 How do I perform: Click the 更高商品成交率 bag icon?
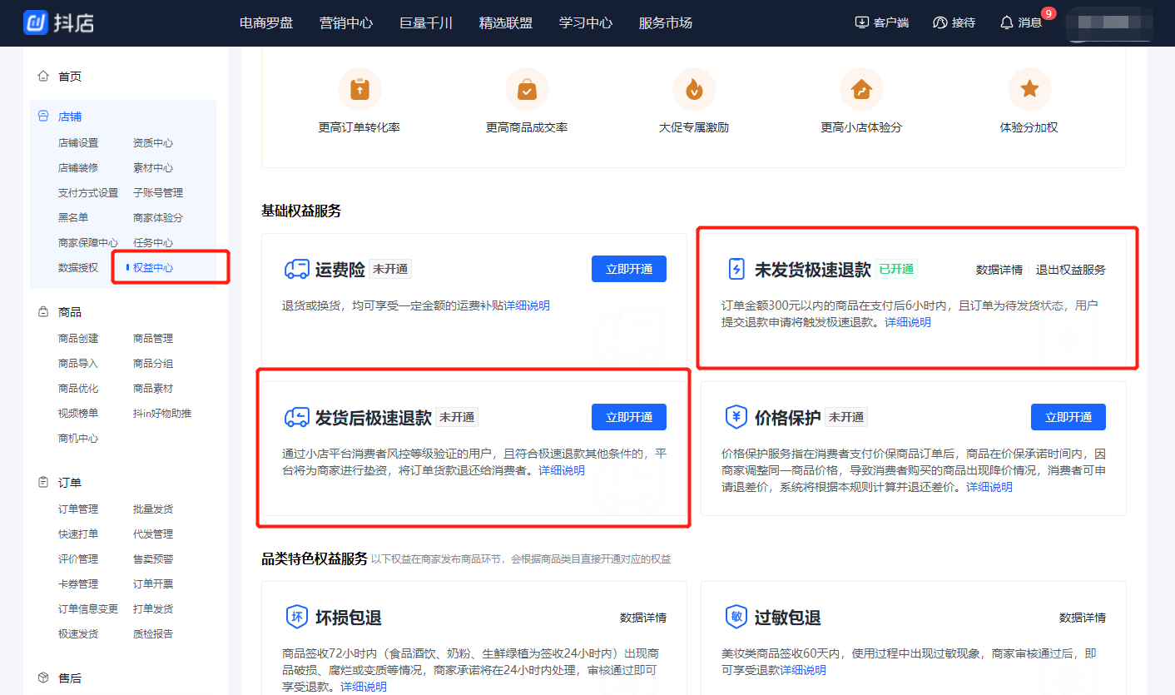pos(527,89)
